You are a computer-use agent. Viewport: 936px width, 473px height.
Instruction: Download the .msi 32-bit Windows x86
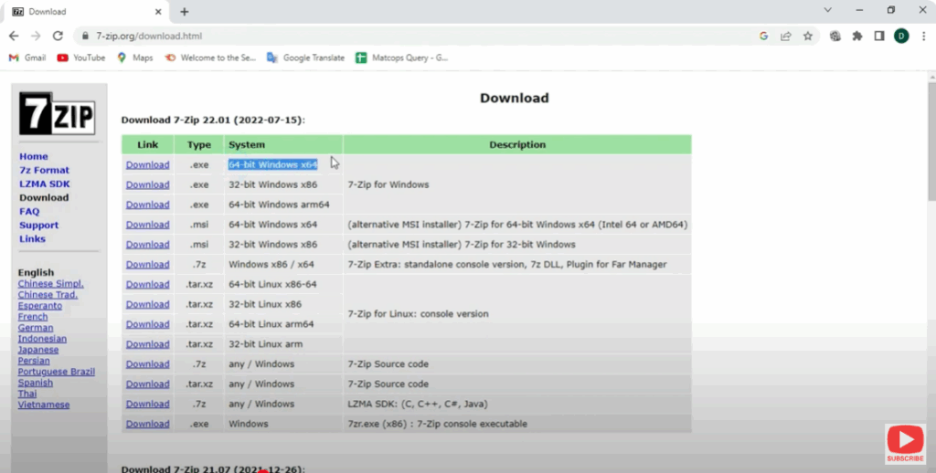[x=147, y=245]
